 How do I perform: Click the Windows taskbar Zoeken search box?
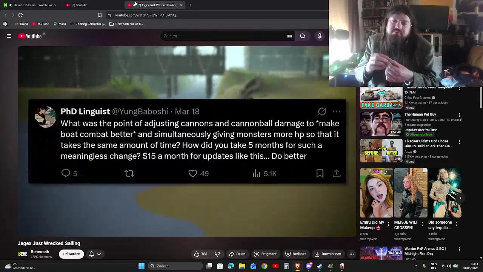[x=175, y=266]
